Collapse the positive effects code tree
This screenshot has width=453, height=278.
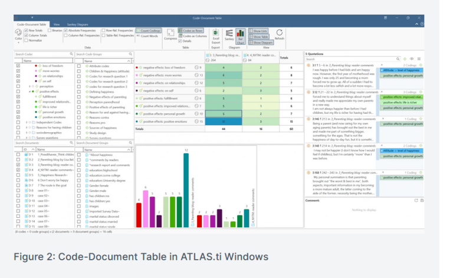(x=31, y=93)
